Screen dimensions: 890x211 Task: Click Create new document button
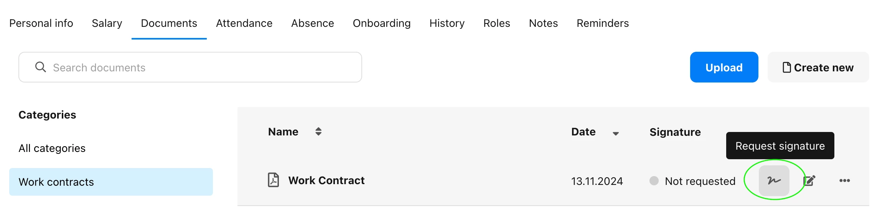pos(818,67)
